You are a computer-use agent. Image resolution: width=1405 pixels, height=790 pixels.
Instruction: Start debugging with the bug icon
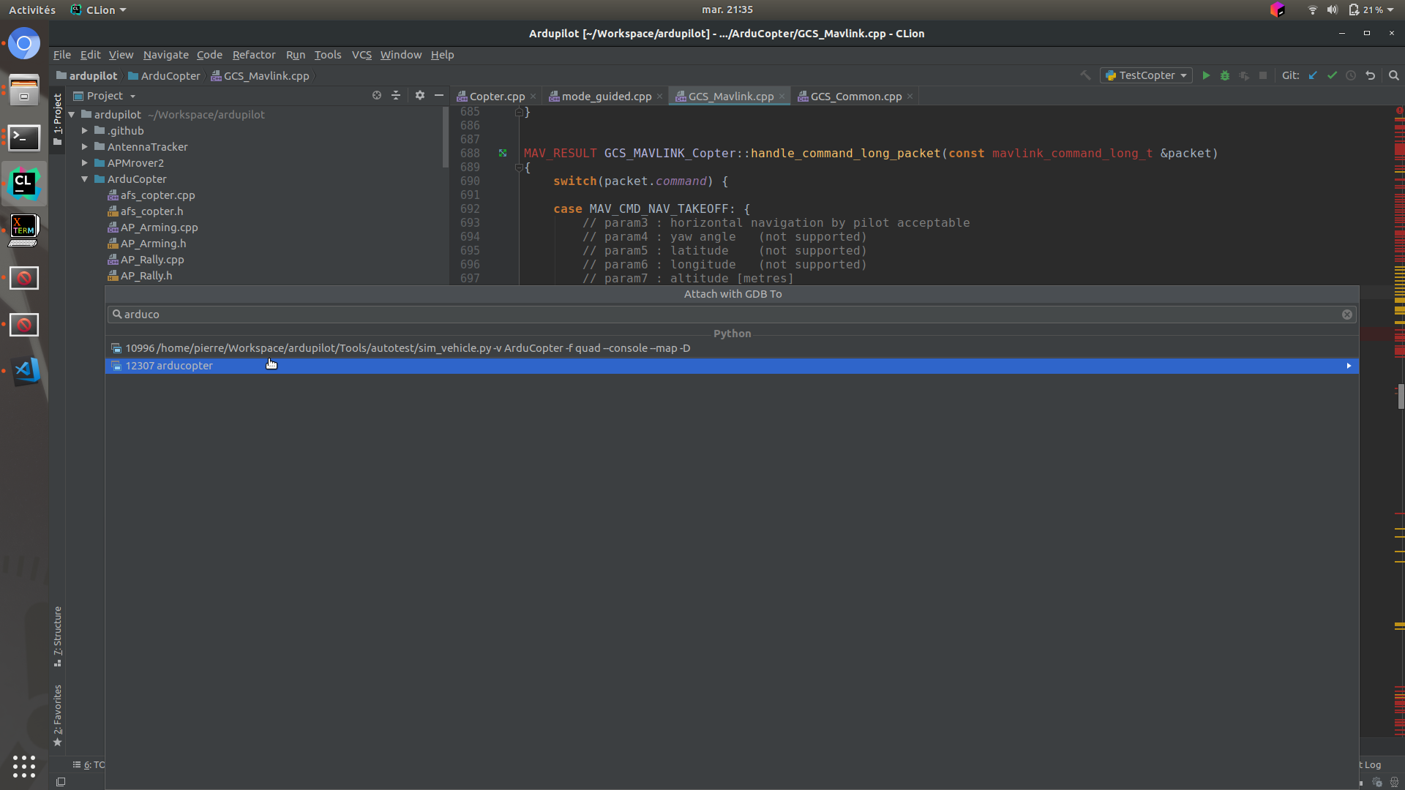click(1225, 75)
